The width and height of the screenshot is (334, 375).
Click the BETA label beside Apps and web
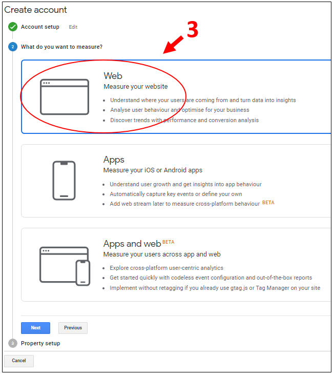(x=169, y=242)
